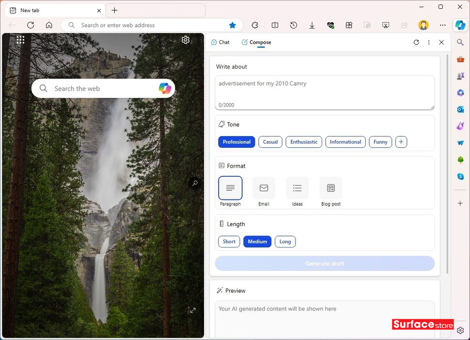Screen dimensions: 470x340
Task: Open the Downloads icon
Action: pos(312,25)
